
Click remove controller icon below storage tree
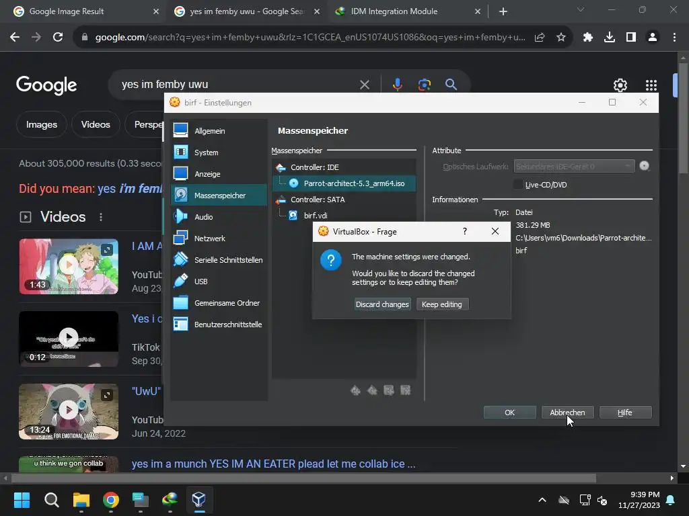372,390
